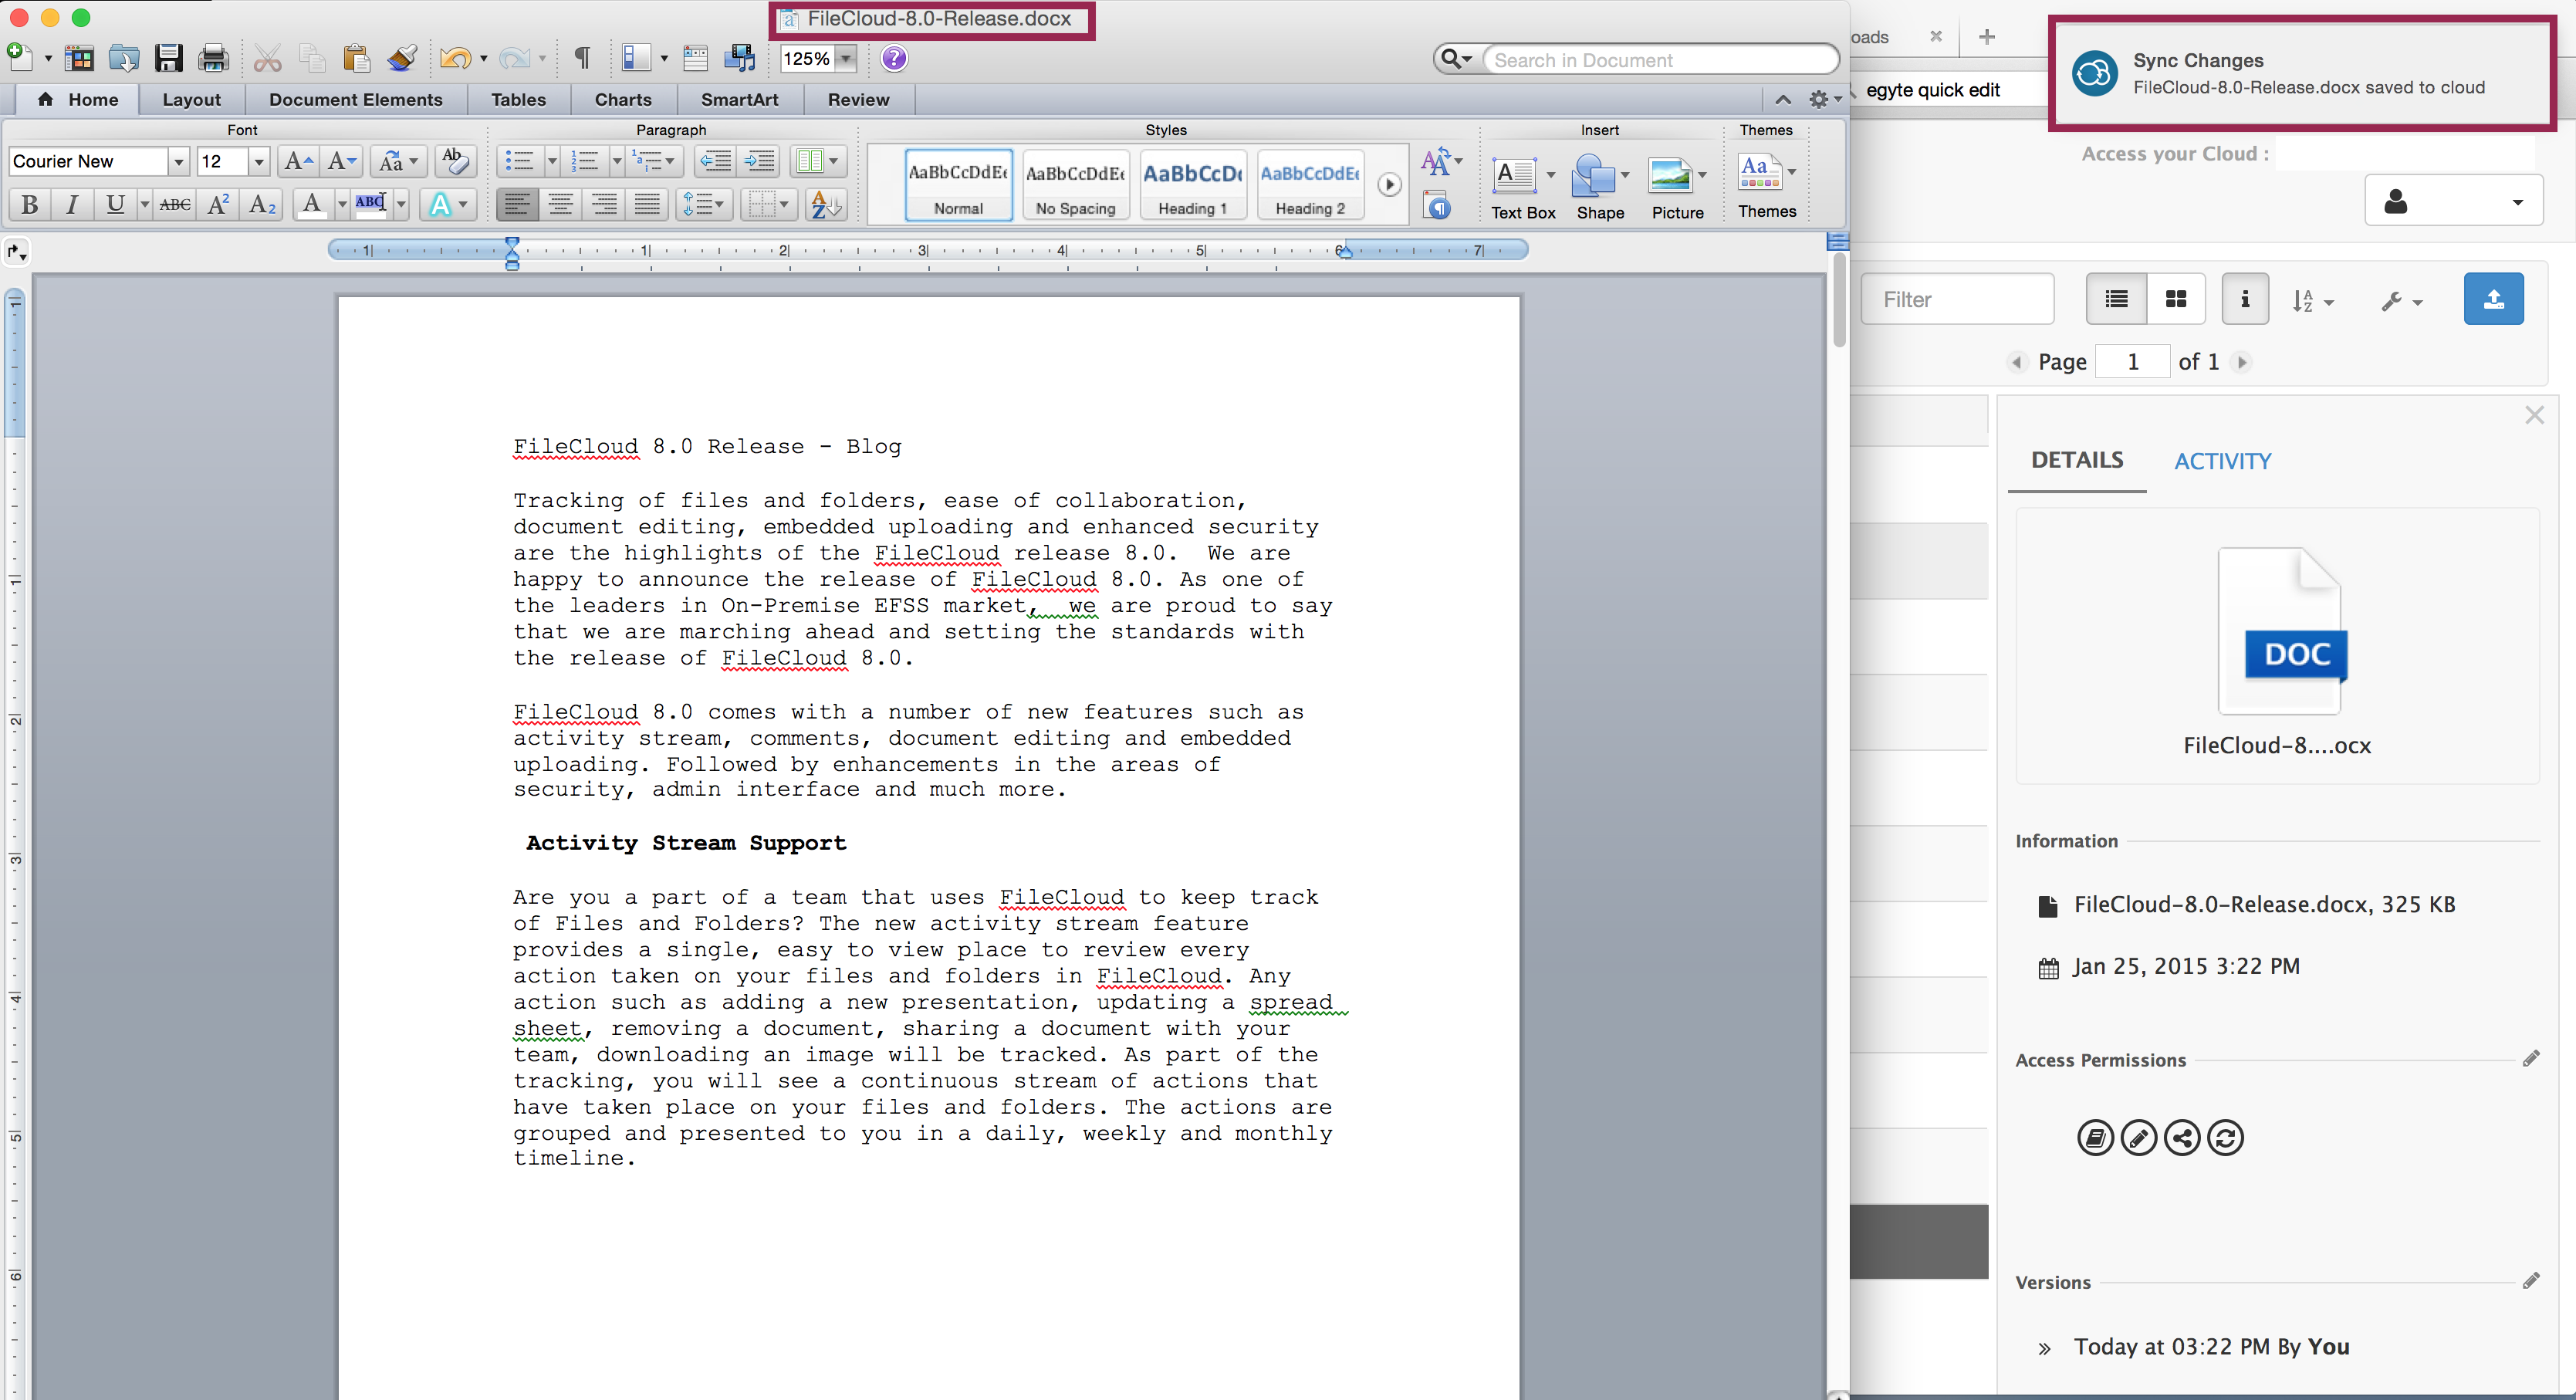Click the Clear Formatting icon
This screenshot has height=1400, width=2576.
[x=455, y=161]
